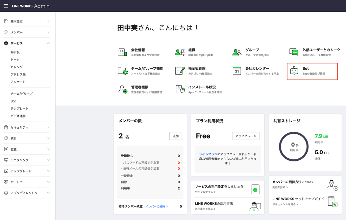
Task: Click the 7.9 MB storage usage value
Action: (321, 136)
